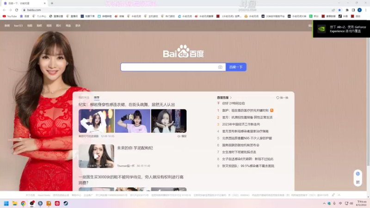Open NetEase Music red taskbar icon

click(x=57, y=203)
